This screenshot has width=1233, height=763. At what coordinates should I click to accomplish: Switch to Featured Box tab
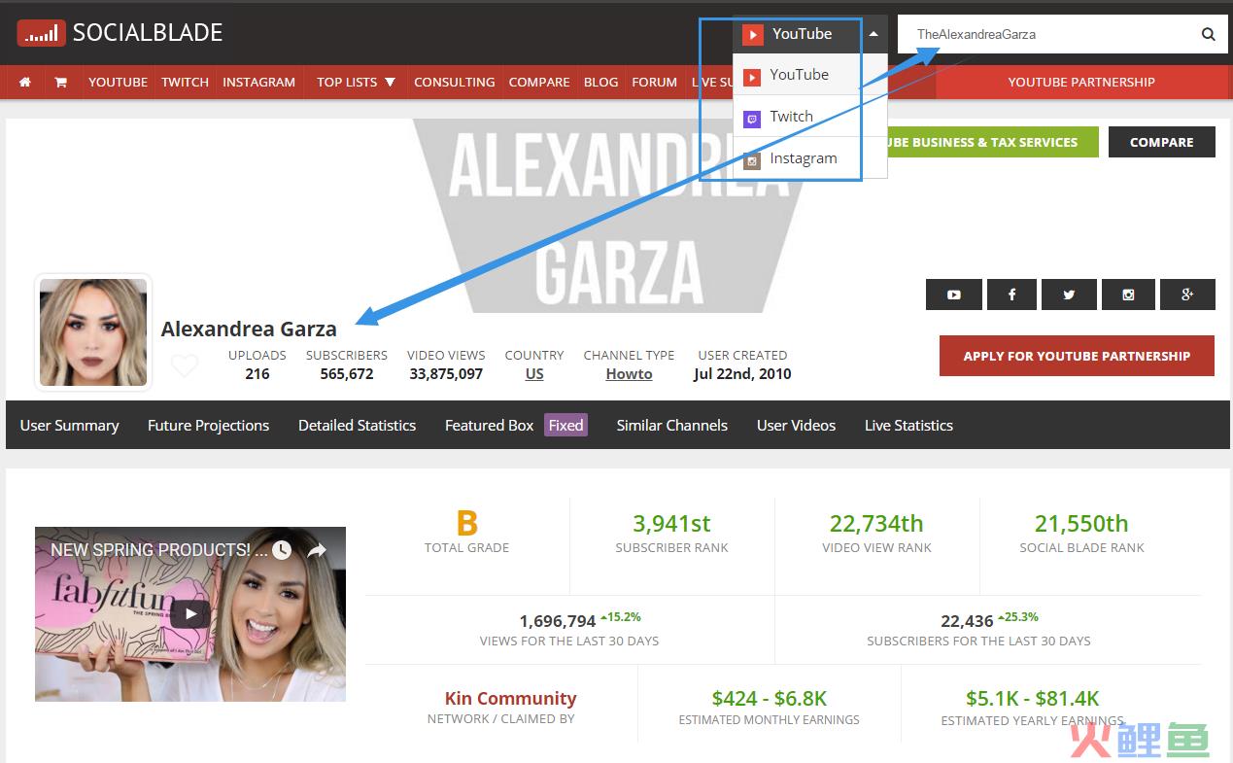[489, 425]
